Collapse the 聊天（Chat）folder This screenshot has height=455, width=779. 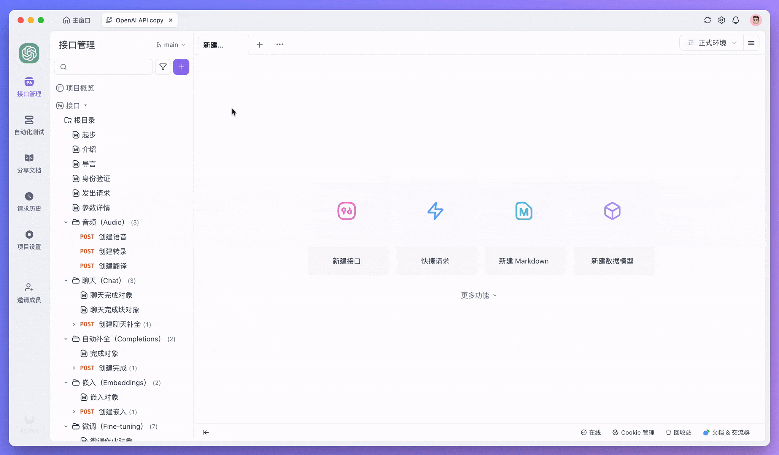click(x=66, y=280)
